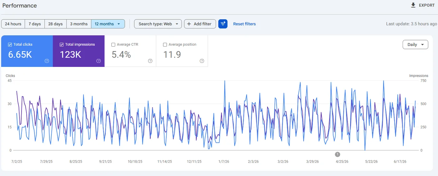
Task: Click the 6/17/26 date label
Action: (400, 162)
